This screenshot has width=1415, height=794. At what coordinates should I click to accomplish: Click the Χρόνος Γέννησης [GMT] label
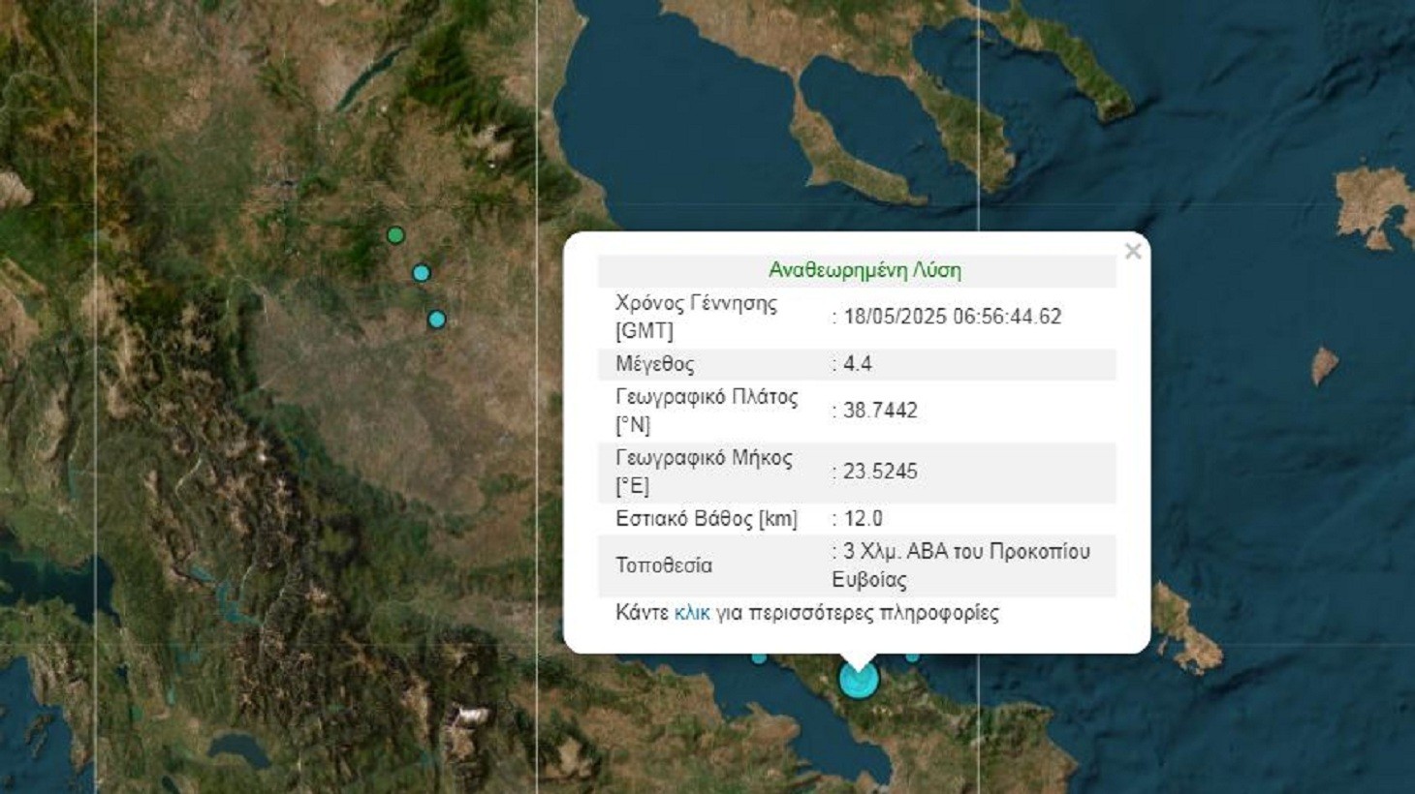pyautogui.click(x=696, y=317)
